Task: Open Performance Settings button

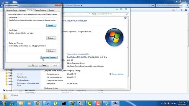Action: [51, 25]
